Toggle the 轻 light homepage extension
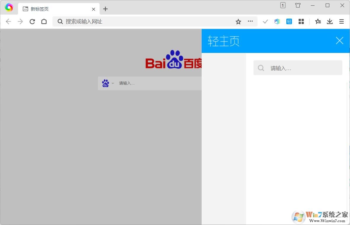The image size is (350, 225). pyautogui.click(x=289, y=21)
